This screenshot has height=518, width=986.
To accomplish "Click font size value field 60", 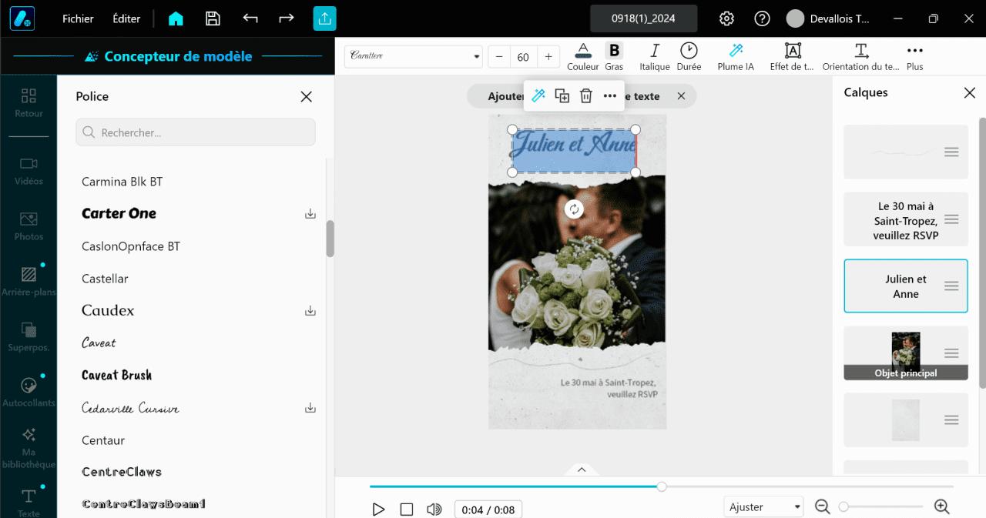I will pos(523,57).
